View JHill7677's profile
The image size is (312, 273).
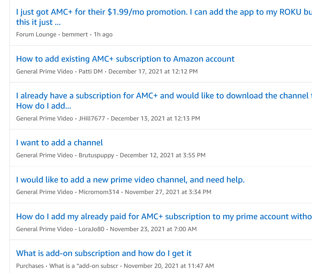click(92, 118)
